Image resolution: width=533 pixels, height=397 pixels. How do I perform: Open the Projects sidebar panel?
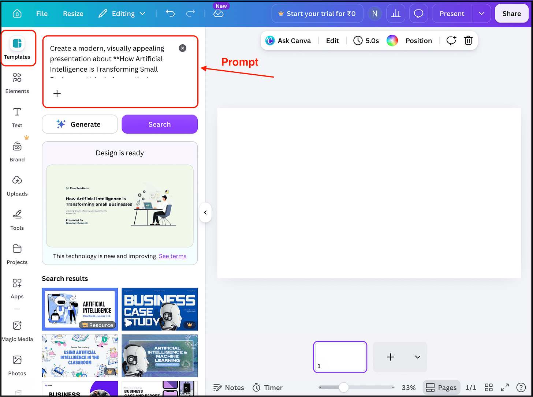point(17,254)
